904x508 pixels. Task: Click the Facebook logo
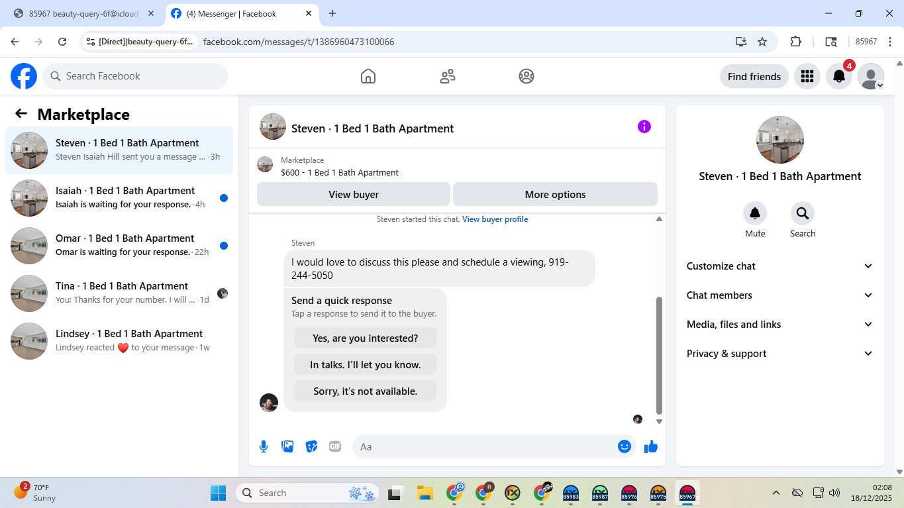coord(24,76)
